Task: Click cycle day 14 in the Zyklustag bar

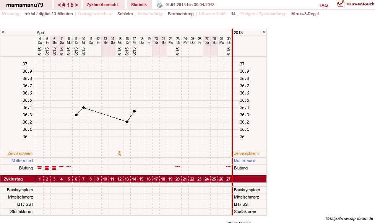Action: 134,179
